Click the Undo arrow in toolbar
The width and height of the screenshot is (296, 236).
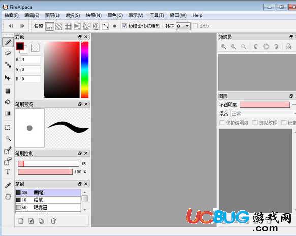pyautogui.click(x=11, y=26)
